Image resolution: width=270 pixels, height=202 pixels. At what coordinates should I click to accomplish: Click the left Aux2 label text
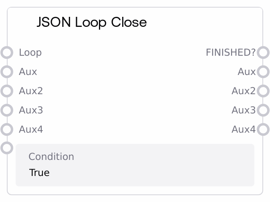pos(31,91)
